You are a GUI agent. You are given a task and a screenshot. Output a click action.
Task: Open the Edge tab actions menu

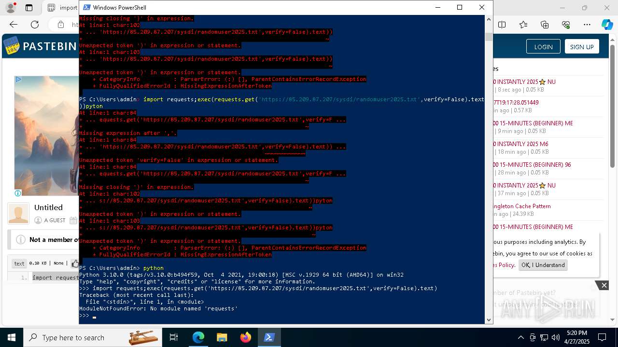pyautogui.click(x=29, y=8)
